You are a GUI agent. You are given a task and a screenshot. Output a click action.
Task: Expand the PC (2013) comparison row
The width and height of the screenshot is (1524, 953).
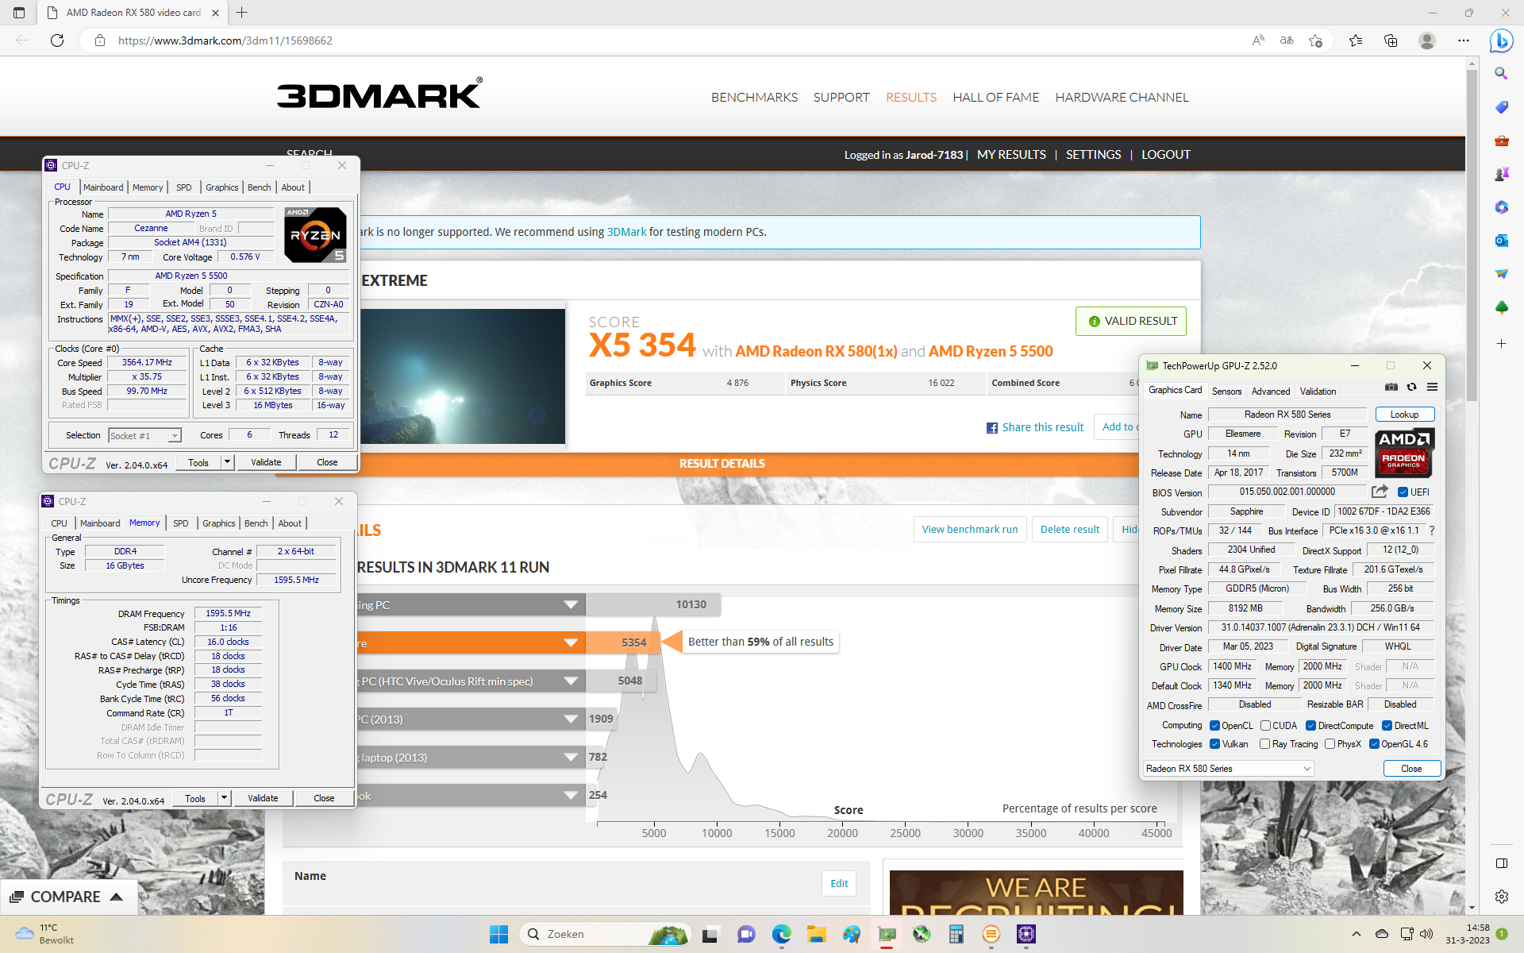click(x=570, y=720)
